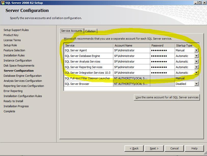
Task: Click the 'Instance Configuration' step
Action: (18, 60)
